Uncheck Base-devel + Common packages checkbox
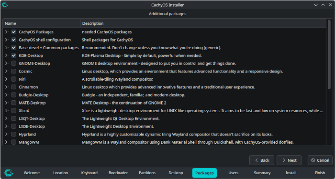 tap(14, 48)
